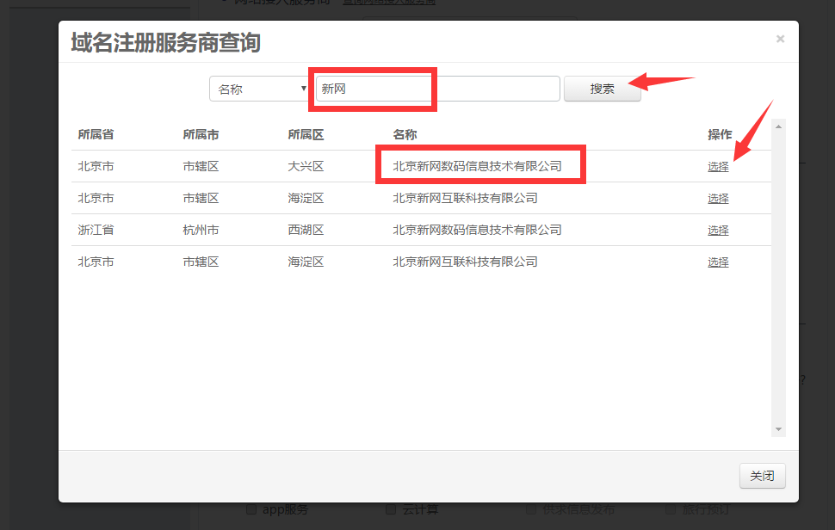
Task: Click the results list scrollbar down arrow
Action: point(778,429)
